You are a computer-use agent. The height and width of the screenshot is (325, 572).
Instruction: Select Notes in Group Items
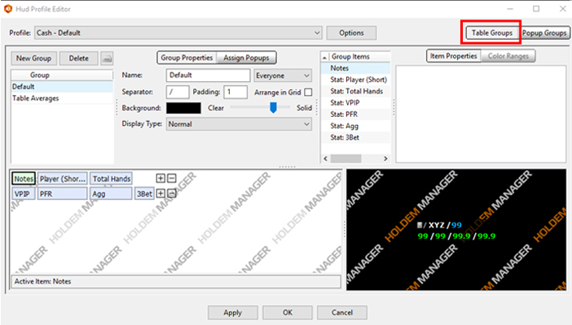pyautogui.click(x=356, y=68)
